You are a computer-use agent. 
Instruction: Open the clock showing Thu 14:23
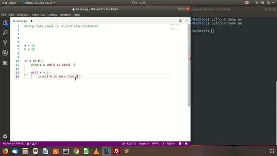(x=138, y=3)
